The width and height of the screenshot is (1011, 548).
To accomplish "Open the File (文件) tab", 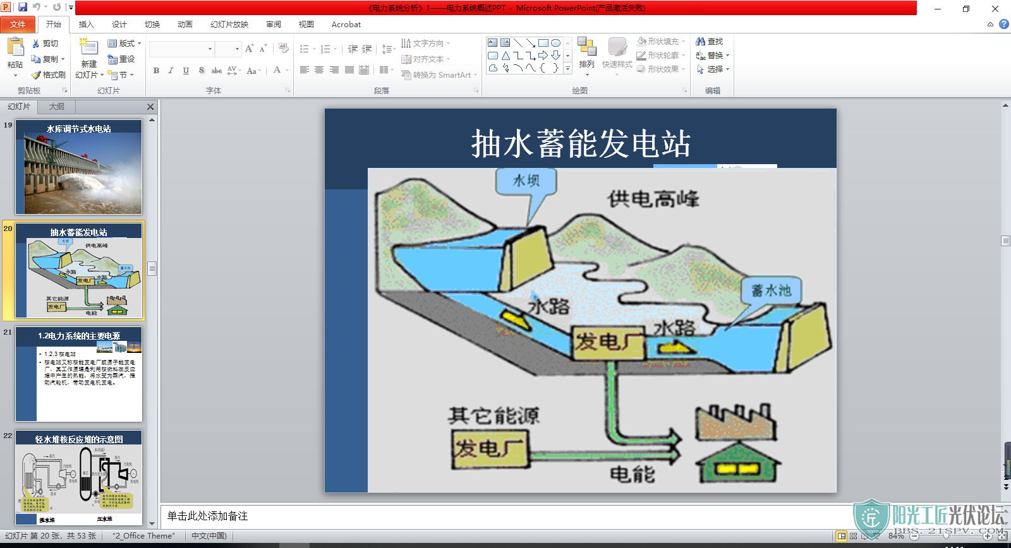I will (x=18, y=24).
